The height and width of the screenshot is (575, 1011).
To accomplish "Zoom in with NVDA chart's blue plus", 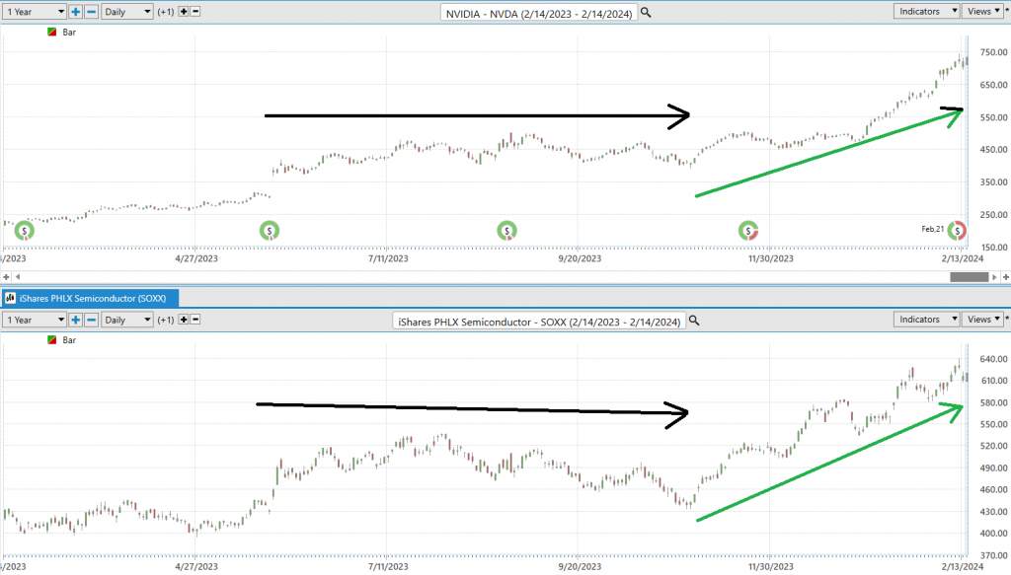I will click(x=75, y=12).
